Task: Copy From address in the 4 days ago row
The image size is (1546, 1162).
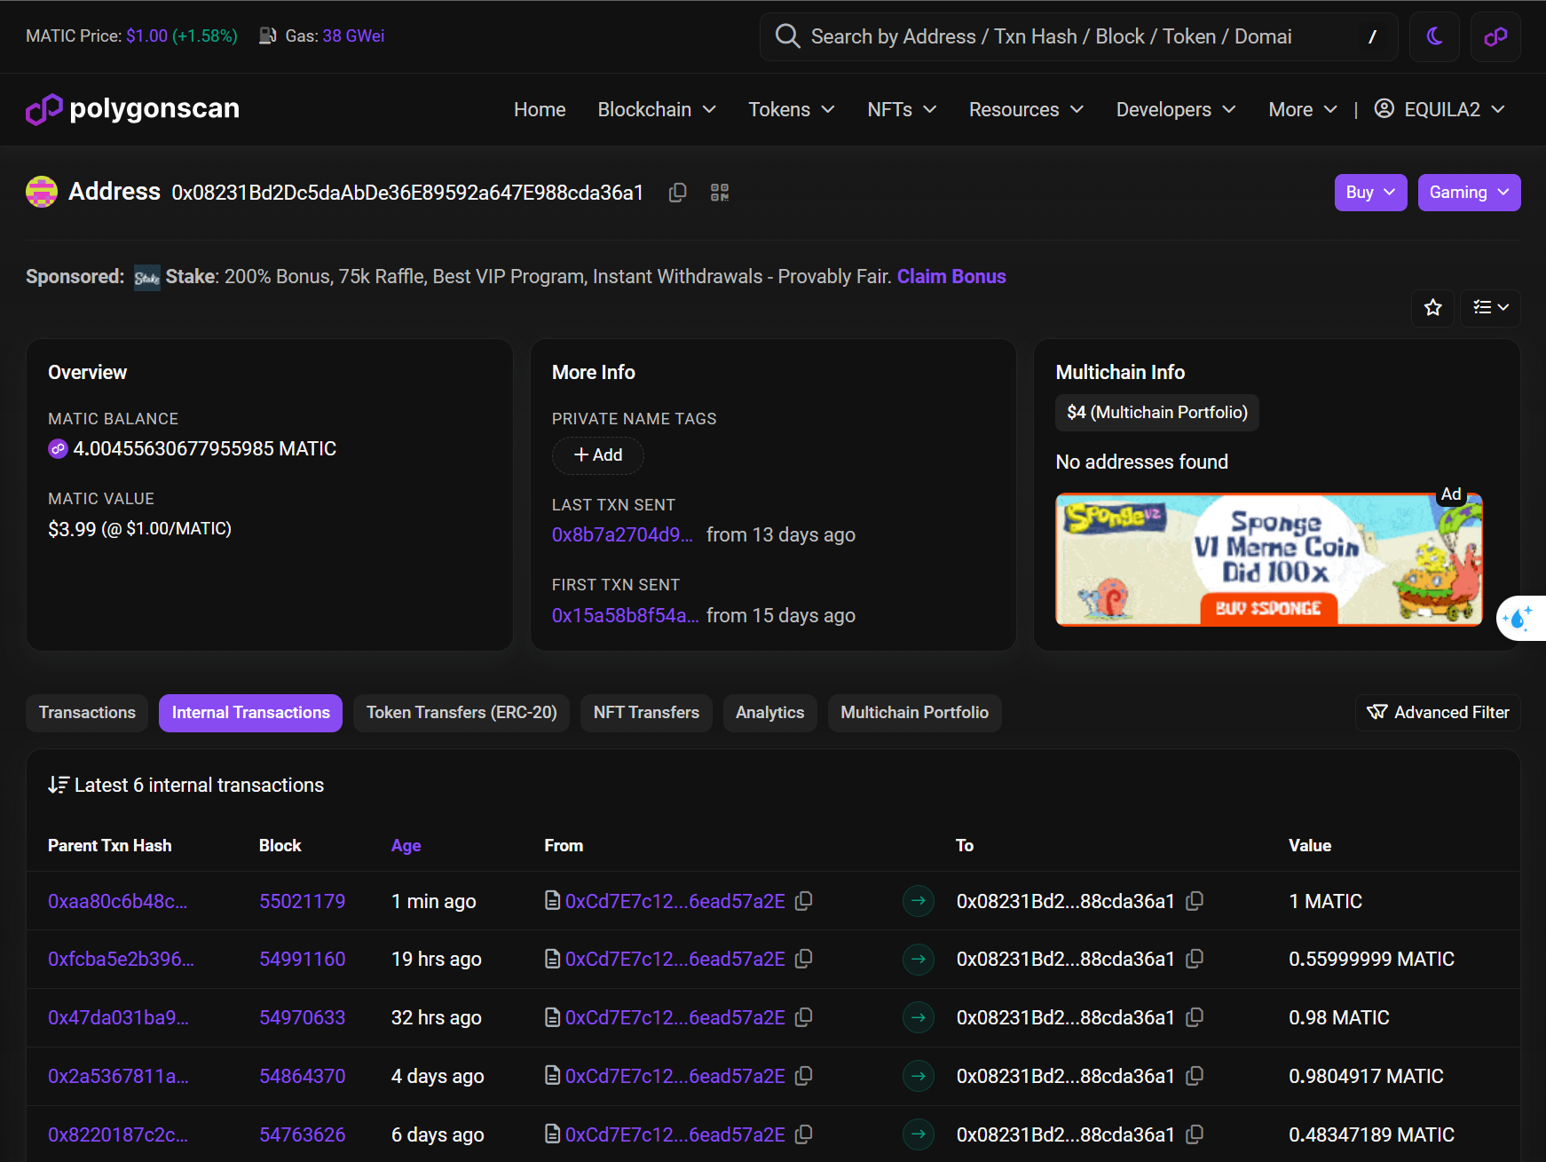Action: click(x=804, y=1076)
